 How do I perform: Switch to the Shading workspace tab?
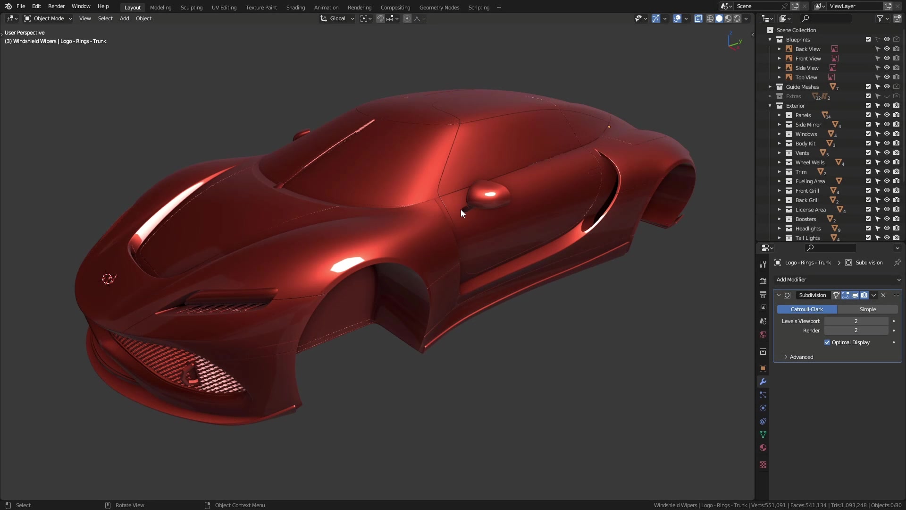295,8
